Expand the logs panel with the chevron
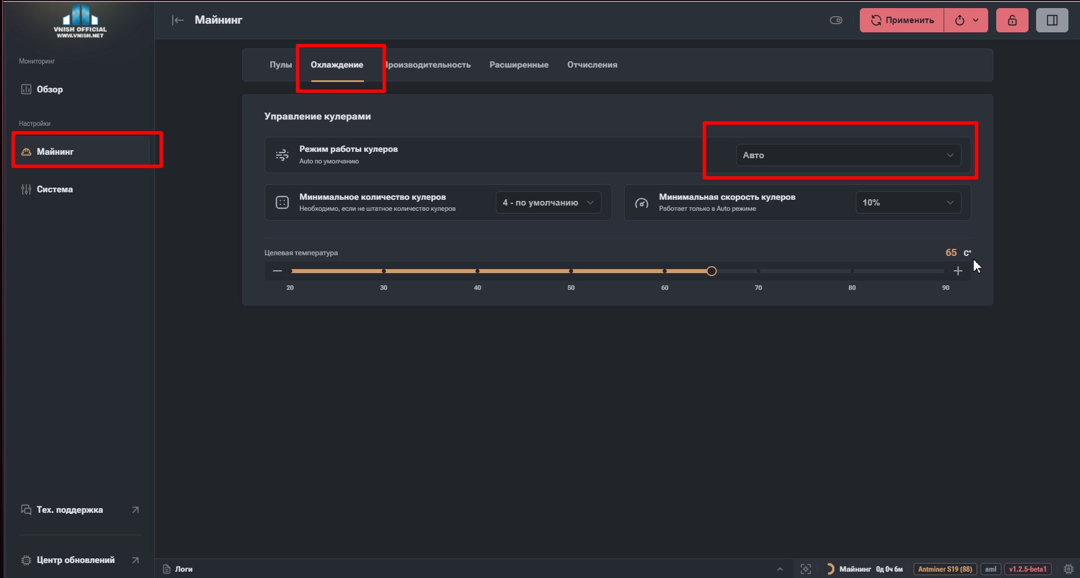This screenshot has height=578, width=1080. pyautogui.click(x=780, y=569)
